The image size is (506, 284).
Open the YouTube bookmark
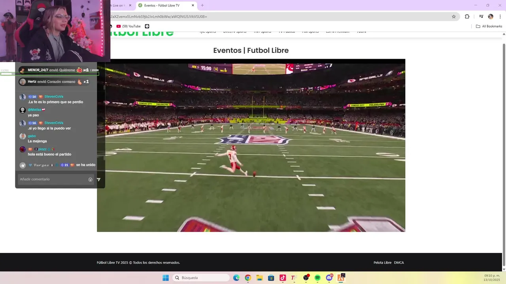coord(128,26)
